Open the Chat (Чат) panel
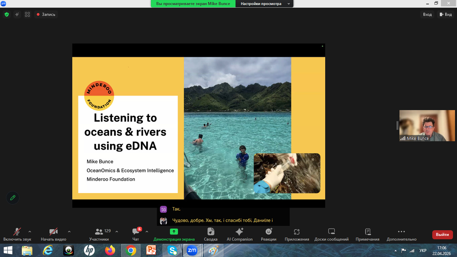The width and height of the screenshot is (457, 257). [136, 232]
